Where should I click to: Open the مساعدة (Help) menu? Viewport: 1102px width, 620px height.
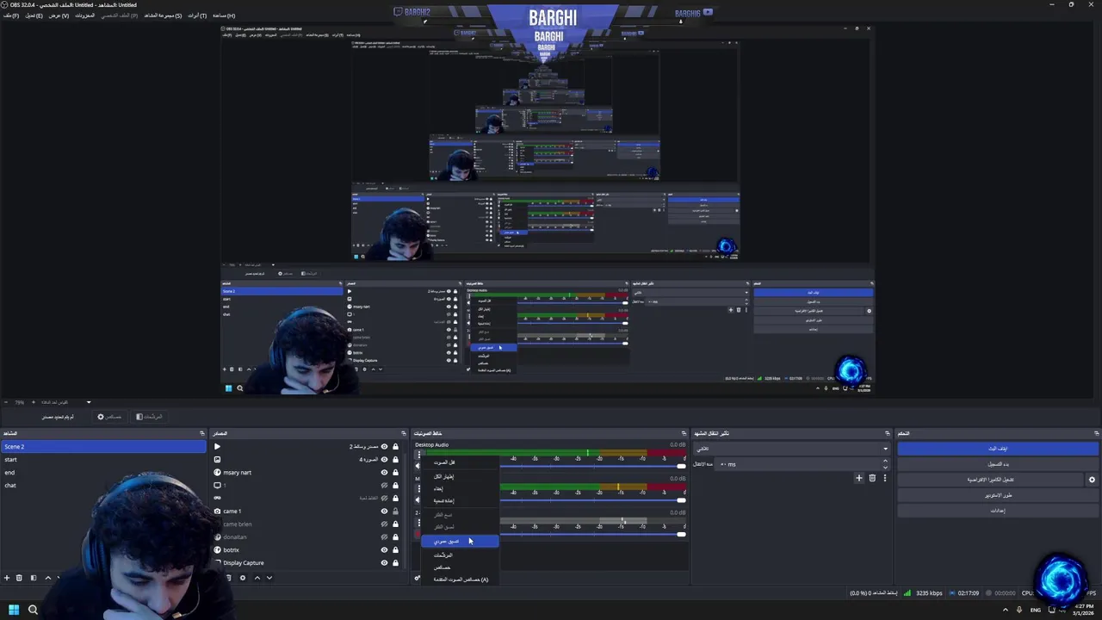[224, 15]
